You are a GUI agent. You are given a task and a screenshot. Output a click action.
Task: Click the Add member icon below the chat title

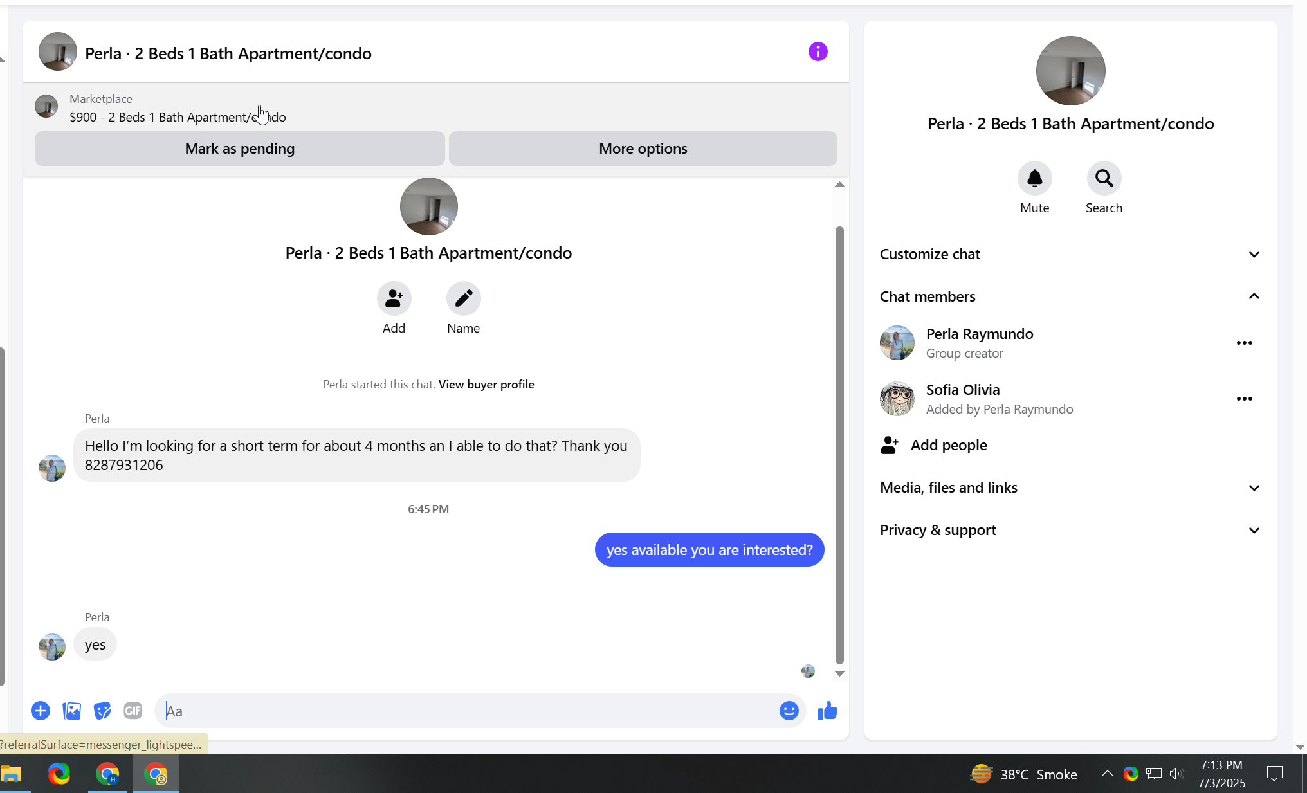pos(394,298)
